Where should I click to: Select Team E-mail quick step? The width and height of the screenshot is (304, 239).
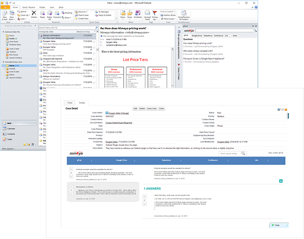82,15
